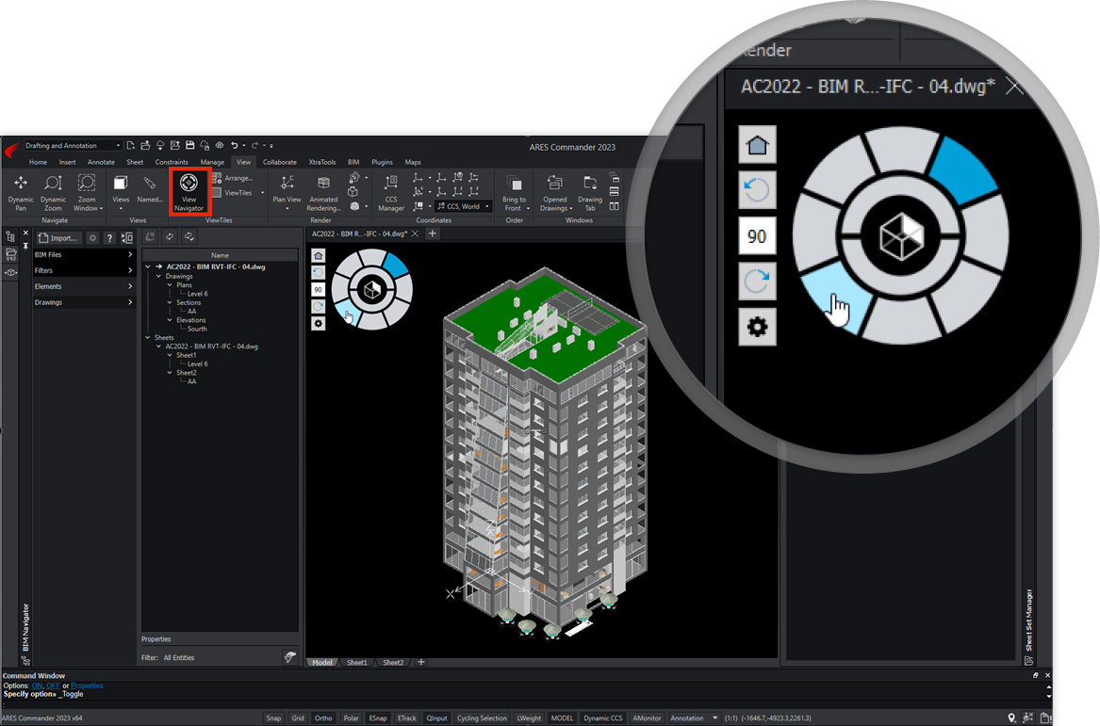Click the filter icon beside All Entities

pyautogui.click(x=289, y=657)
